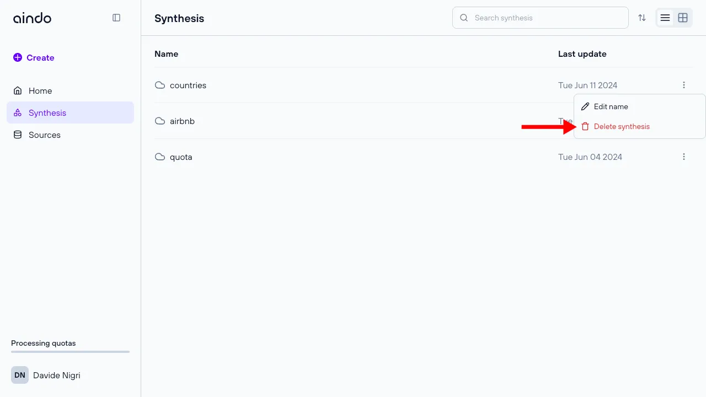
Task: Click the Home house icon
Action: click(x=18, y=90)
